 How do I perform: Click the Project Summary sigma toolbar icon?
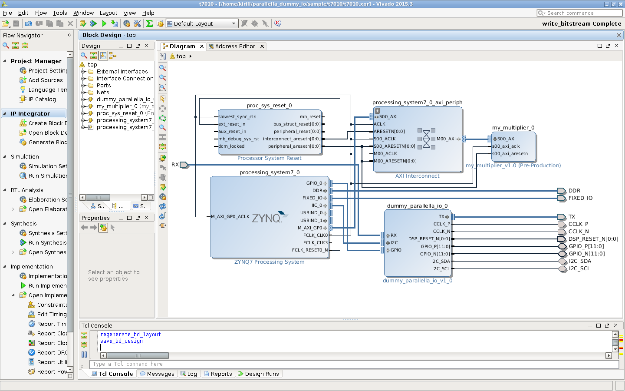[x=149, y=23]
